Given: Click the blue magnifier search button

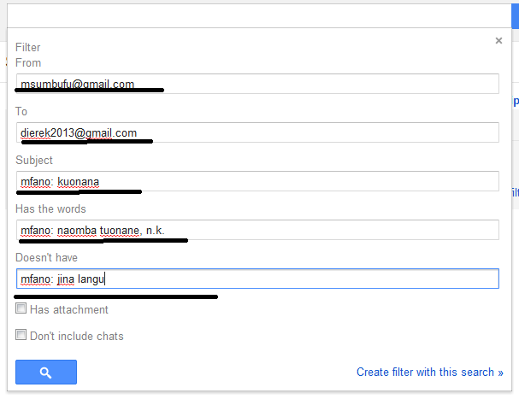Looking at the screenshot, I should point(46,373).
